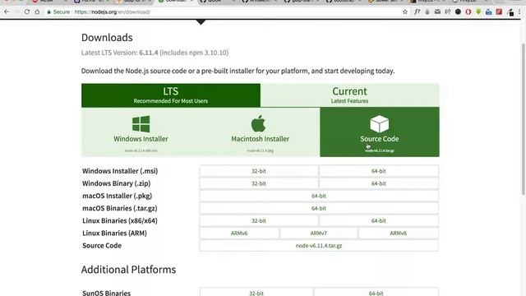The width and height of the screenshot is (526, 296).
Task: Click the green download arrow extension icon
Action: (478, 12)
